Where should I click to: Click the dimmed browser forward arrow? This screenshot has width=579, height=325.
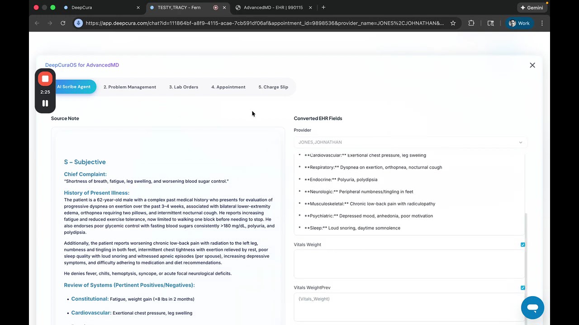point(50,23)
